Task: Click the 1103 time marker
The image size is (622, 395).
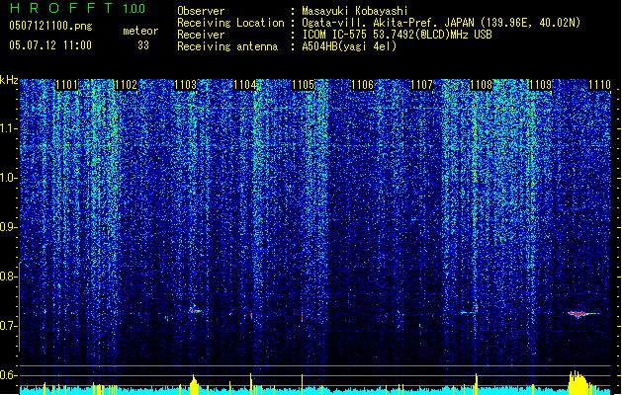Action: (x=185, y=85)
